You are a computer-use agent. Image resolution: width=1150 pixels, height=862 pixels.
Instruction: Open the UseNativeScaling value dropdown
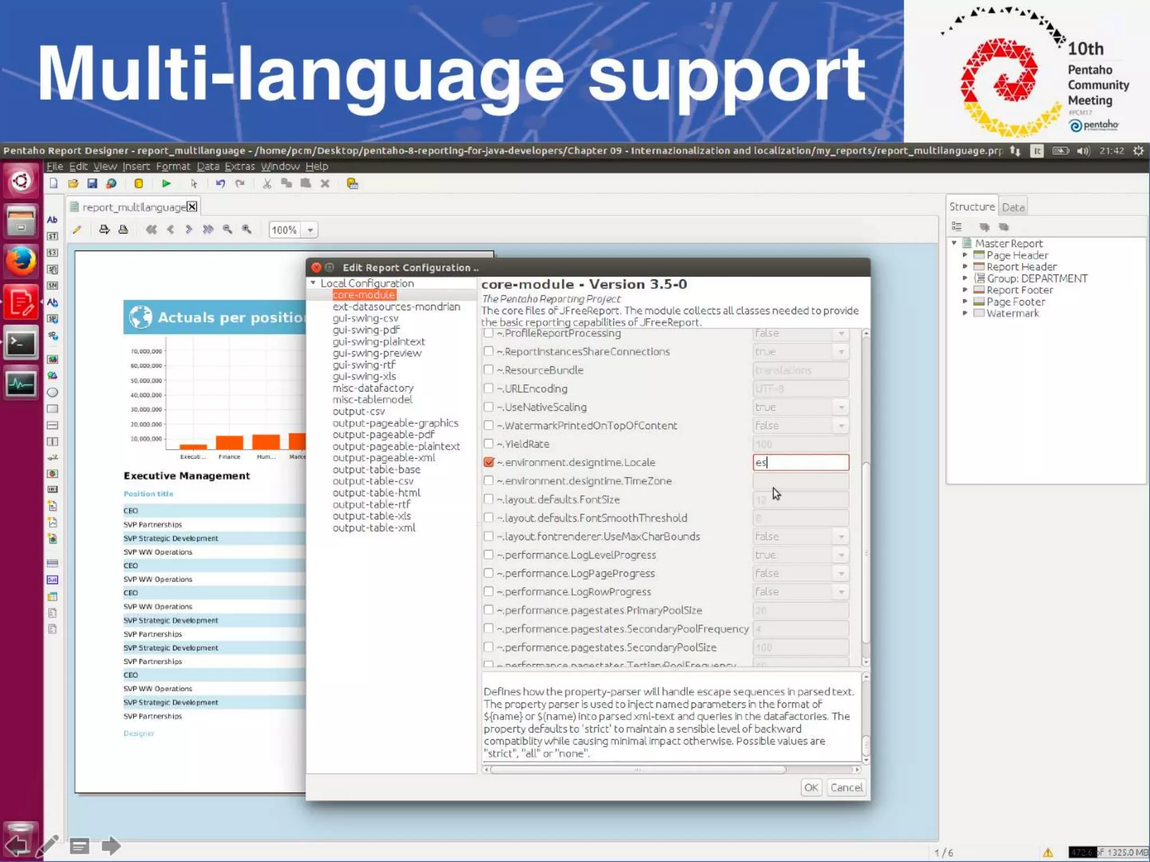click(841, 407)
